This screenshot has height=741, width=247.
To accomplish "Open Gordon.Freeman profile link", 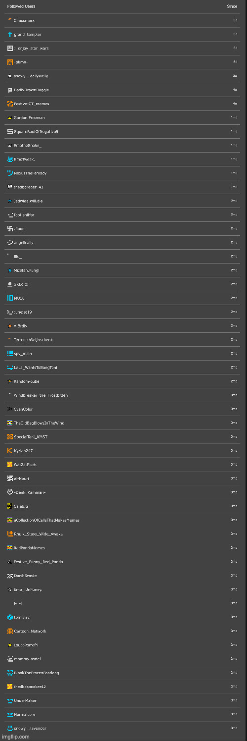I will [28, 117].
